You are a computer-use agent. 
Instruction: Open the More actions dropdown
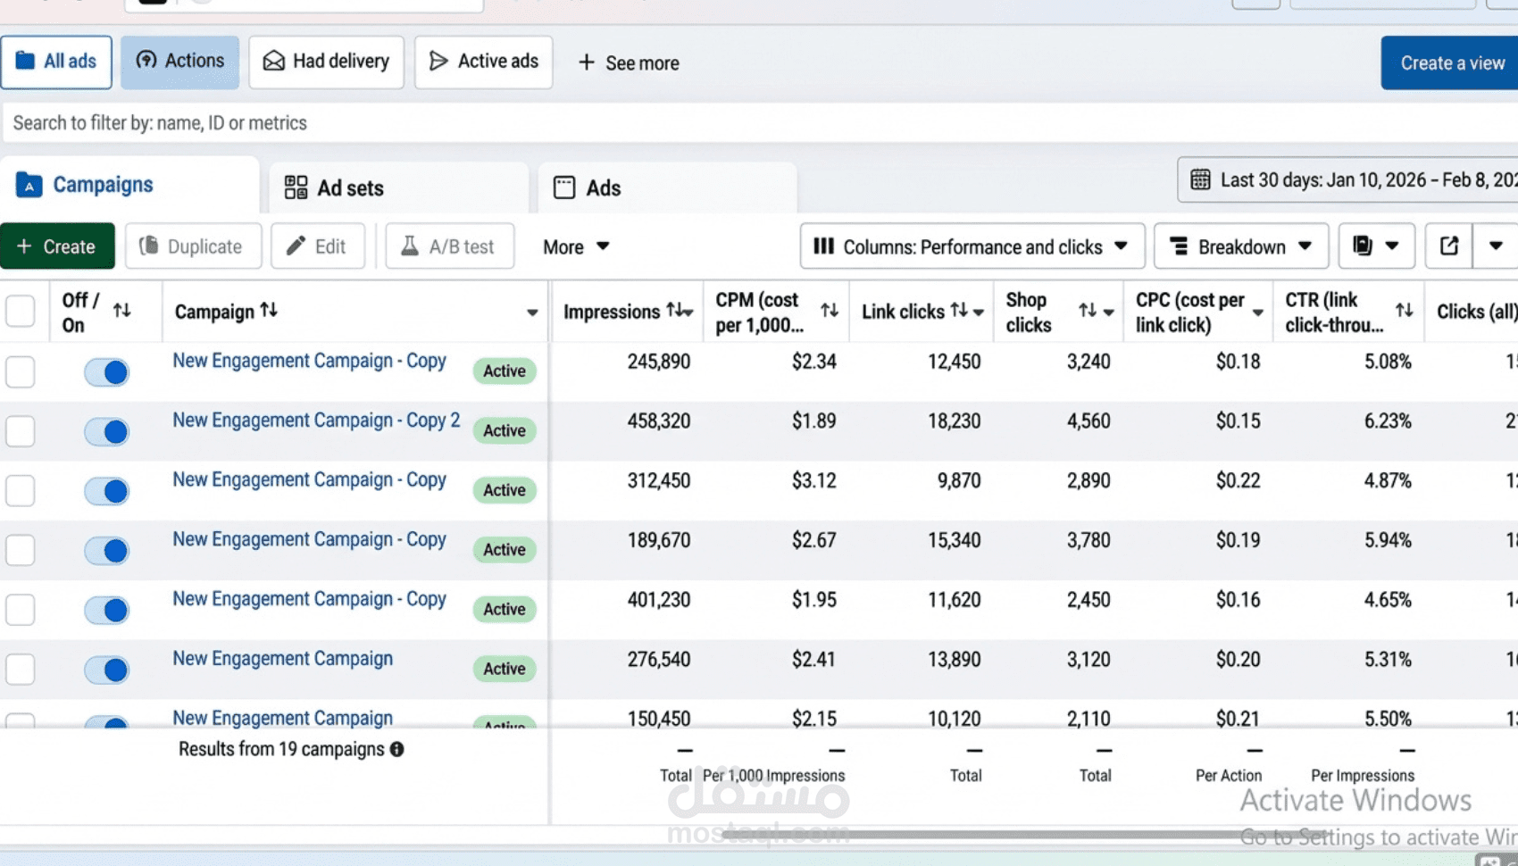pyautogui.click(x=576, y=246)
